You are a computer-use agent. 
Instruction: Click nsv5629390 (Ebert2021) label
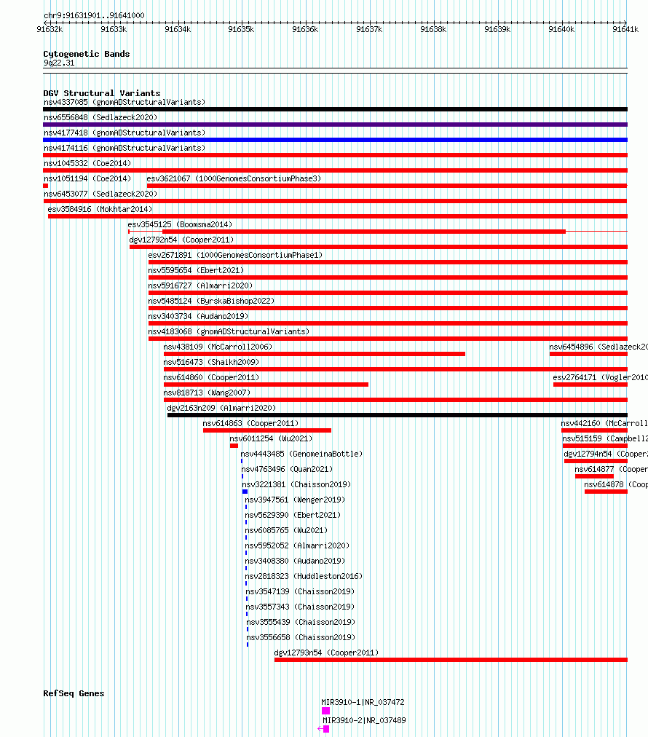(x=293, y=515)
